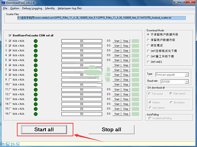The width and height of the screenshot is (197, 147).
Task: Click the progress bar of row 15
Action: (82, 109)
